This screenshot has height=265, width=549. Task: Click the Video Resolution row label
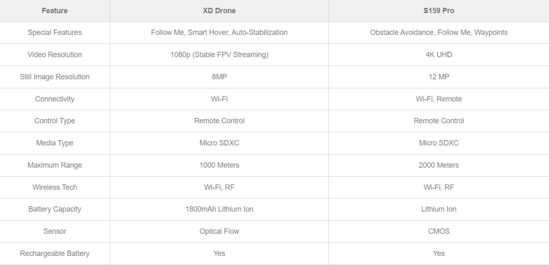[x=54, y=55]
